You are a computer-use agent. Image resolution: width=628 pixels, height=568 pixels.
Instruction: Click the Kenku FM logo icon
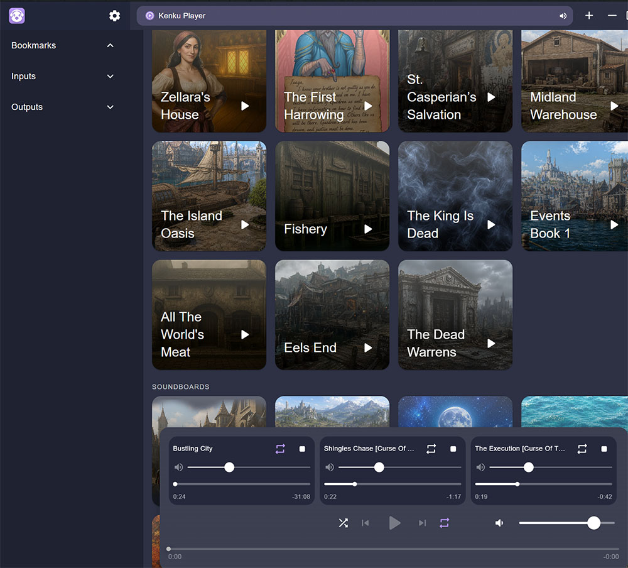[x=17, y=16]
